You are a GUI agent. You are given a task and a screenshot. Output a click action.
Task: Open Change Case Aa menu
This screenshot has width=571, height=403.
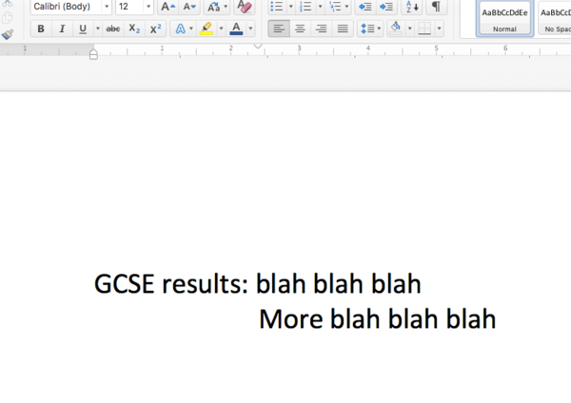[x=217, y=7]
